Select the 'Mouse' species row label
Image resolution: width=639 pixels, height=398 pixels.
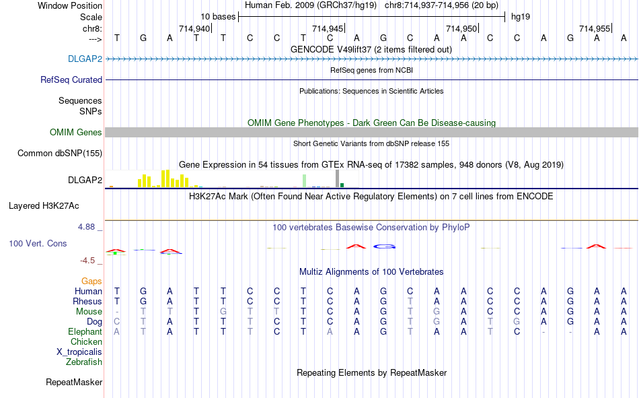[89, 311]
